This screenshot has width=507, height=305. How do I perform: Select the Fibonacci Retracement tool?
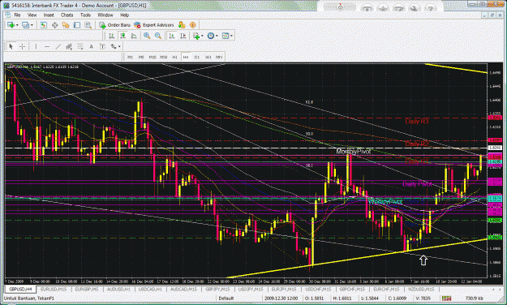[79, 47]
